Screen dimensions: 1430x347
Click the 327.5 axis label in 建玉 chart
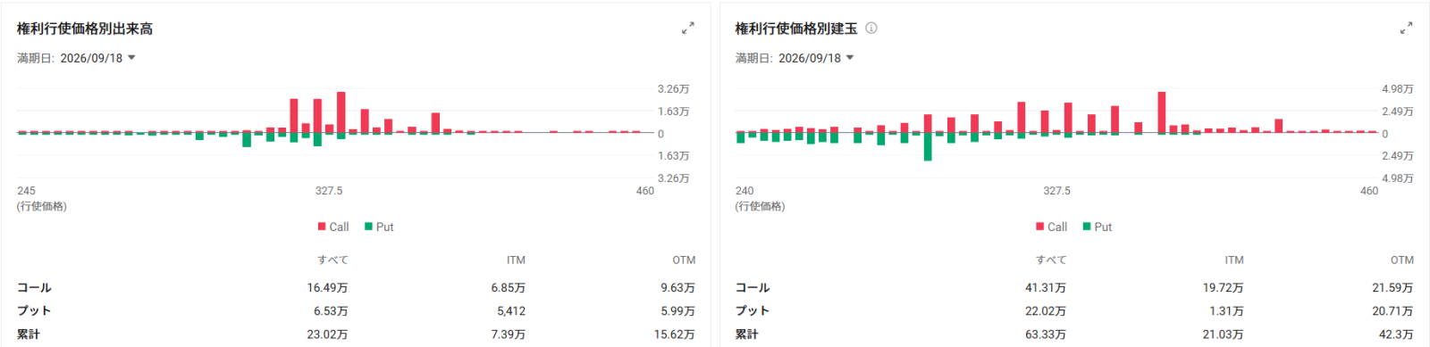point(1056,191)
